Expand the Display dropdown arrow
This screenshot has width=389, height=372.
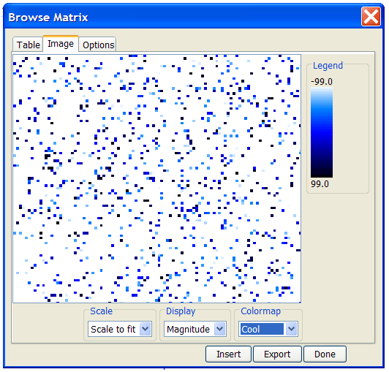[219, 329]
